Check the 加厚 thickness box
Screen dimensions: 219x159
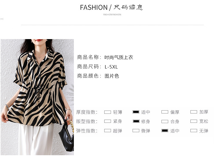(x=194, y=112)
